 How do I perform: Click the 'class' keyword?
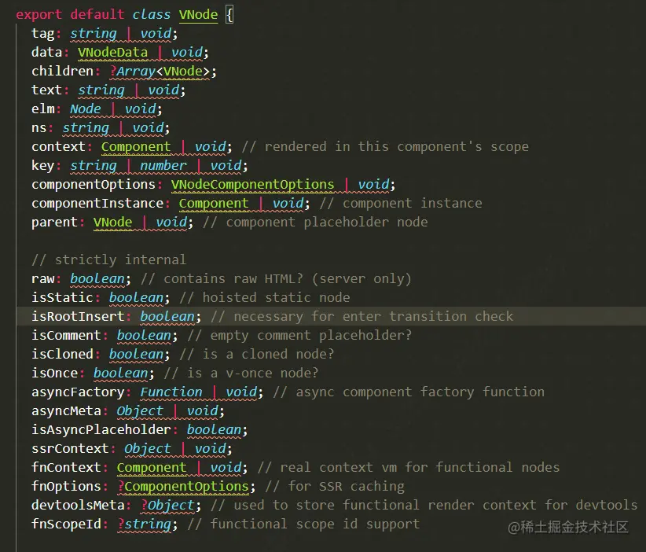pyautogui.click(x=151, y=14)
